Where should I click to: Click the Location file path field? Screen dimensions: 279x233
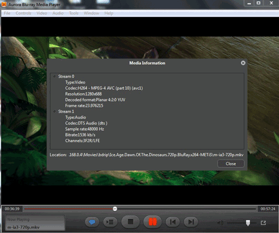point(156,155)
